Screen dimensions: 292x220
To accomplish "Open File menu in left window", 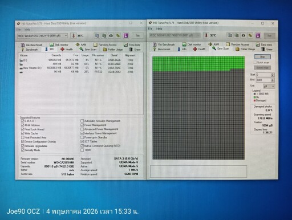I will coord(18,30).
